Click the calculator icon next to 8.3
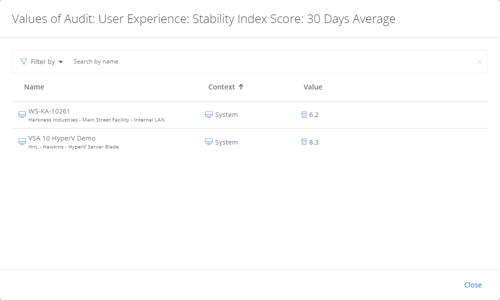500x300 pixels. pos(304,142)
